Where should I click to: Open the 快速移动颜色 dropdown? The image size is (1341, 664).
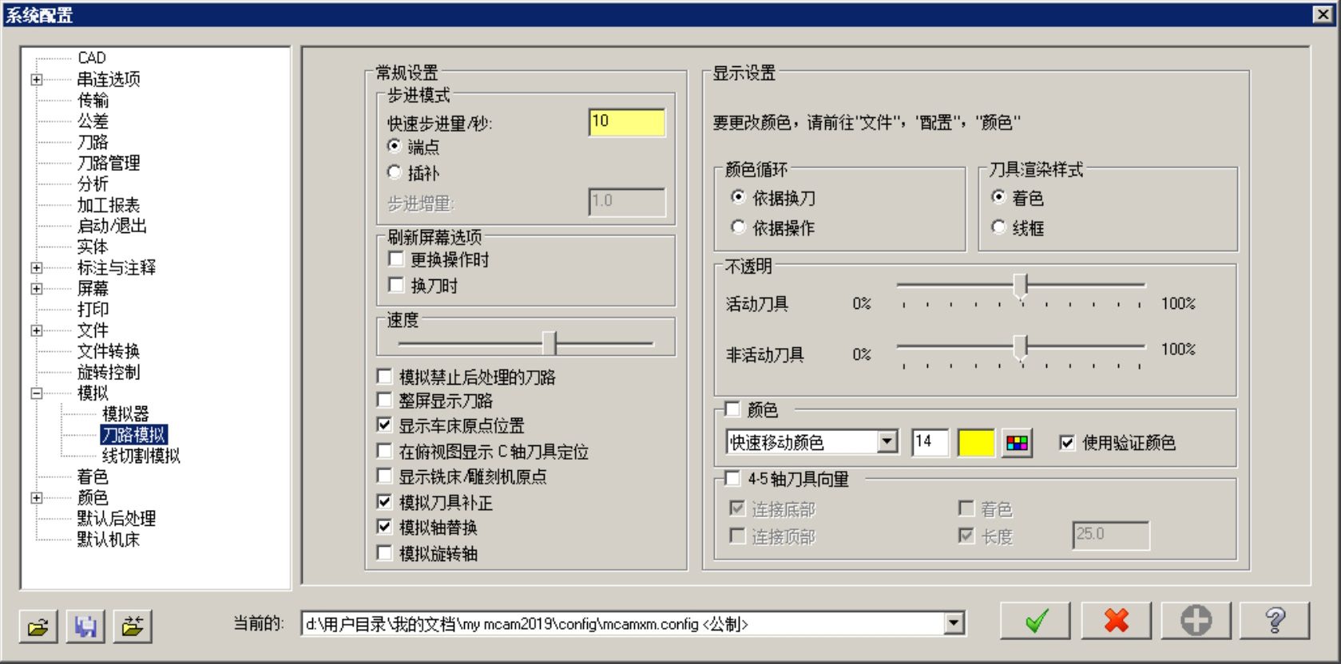887,441
